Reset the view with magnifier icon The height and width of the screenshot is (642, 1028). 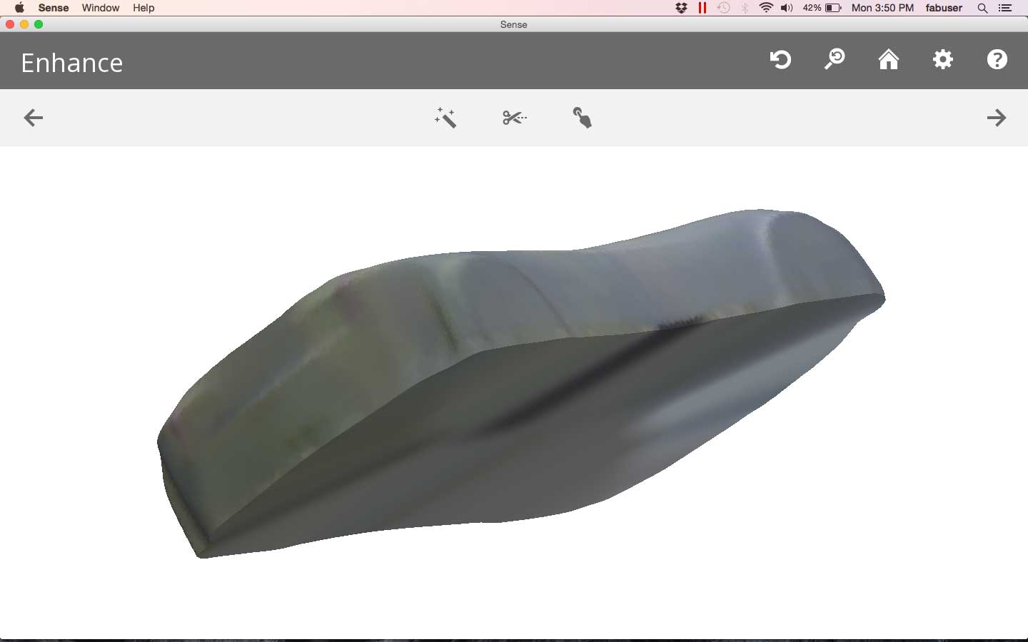point(835,59)
